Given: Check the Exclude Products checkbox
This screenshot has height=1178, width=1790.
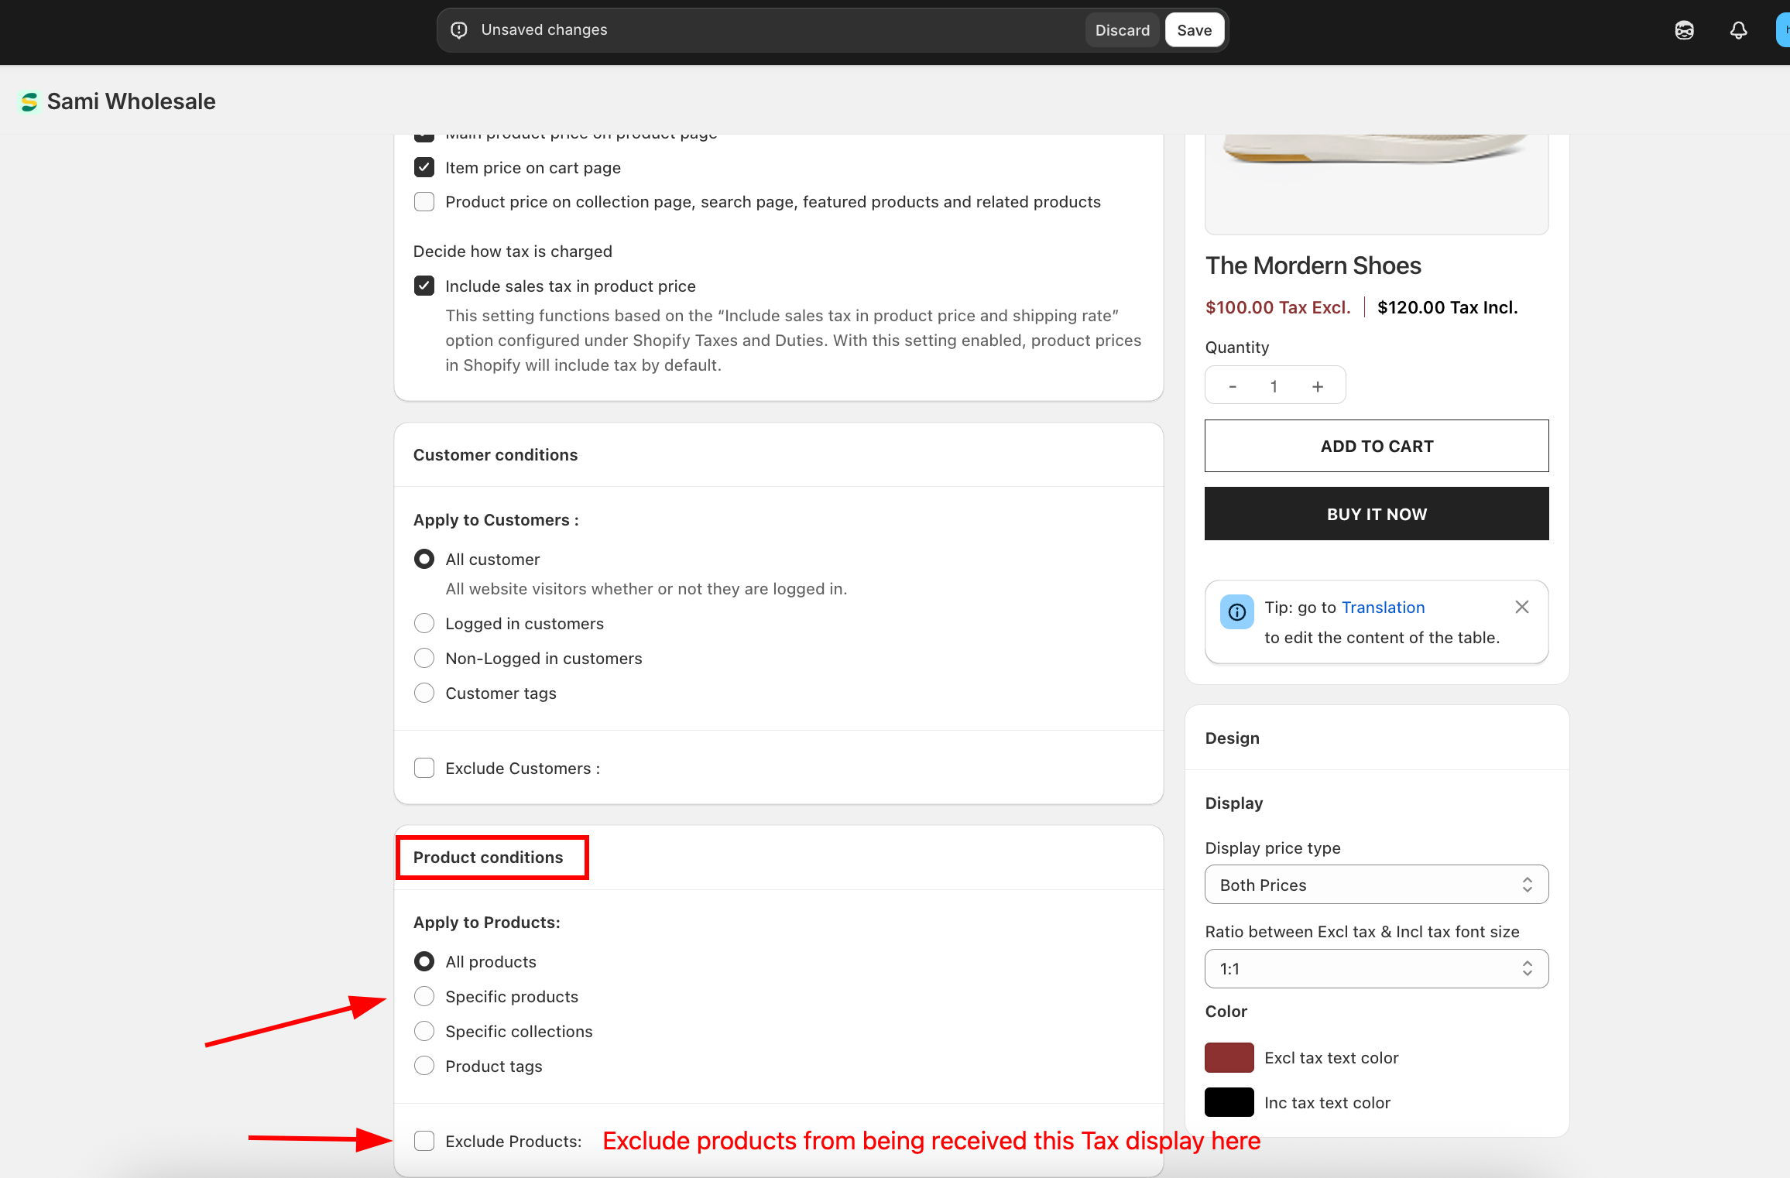Looking at the screenshot, I should click(x=423, y=1141).
